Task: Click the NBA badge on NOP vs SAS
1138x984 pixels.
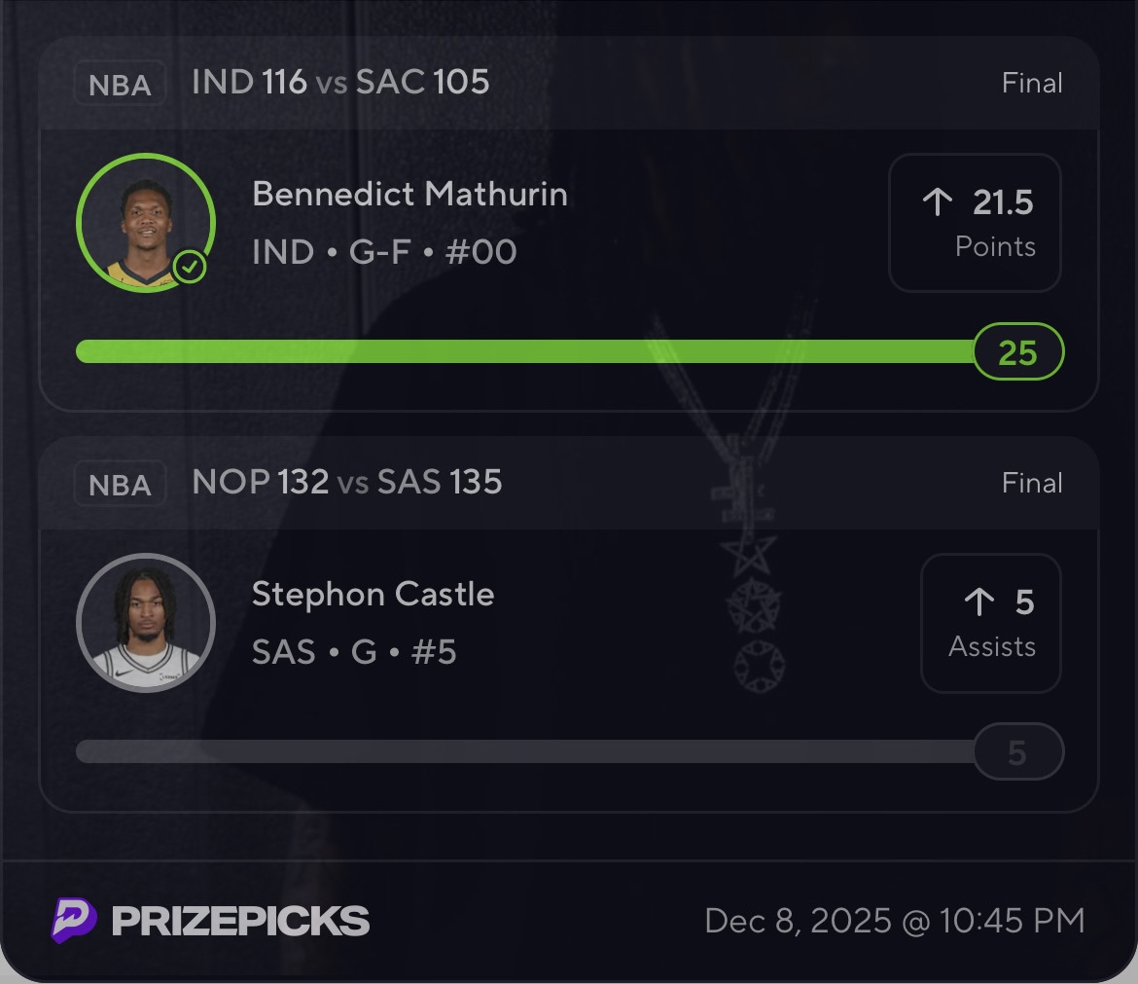Action: (x=120, y=485)
